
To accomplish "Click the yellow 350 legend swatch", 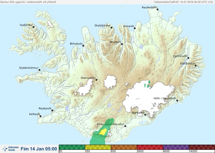I will (98, 147).
